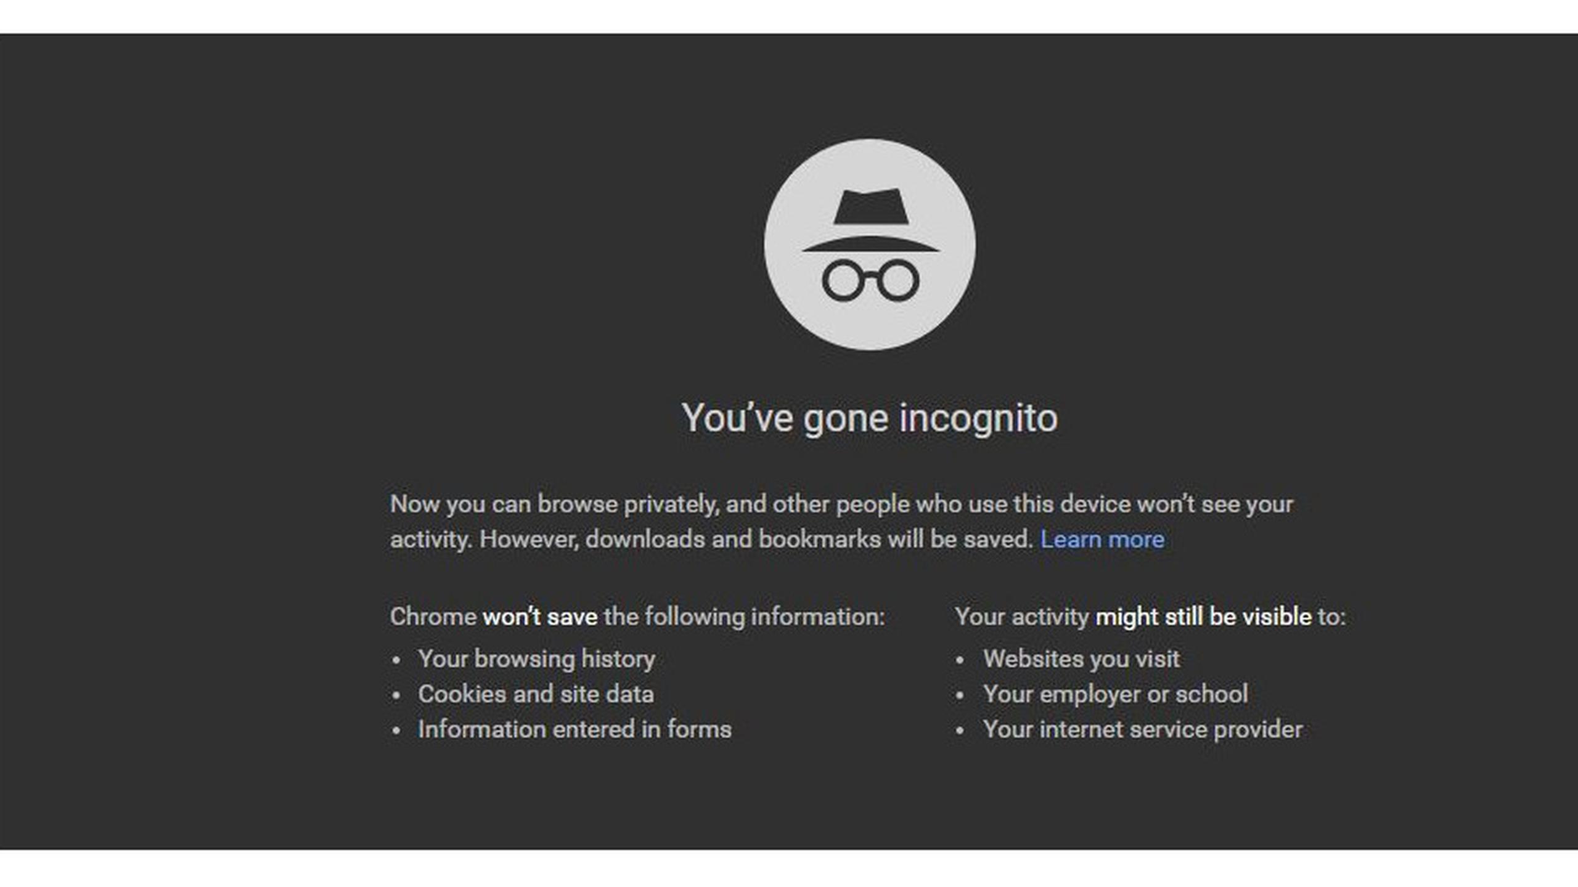Open the Learn more link
The height and width of the screenshot is (887, 1578).
pyautogui.click(x=1103, y=539)
